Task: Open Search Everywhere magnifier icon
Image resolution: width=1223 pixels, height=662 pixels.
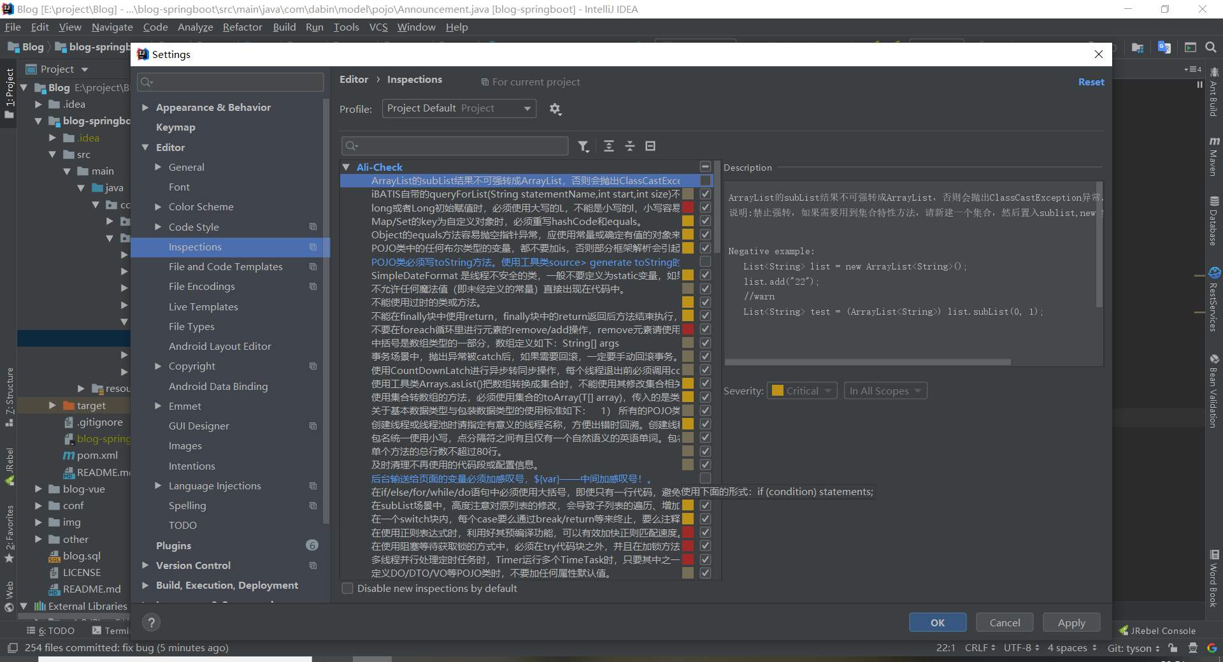Action: [1211, 47]
